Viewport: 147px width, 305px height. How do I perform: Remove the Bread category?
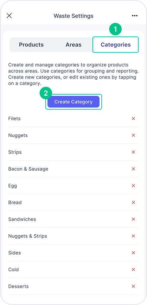[133, 202]
